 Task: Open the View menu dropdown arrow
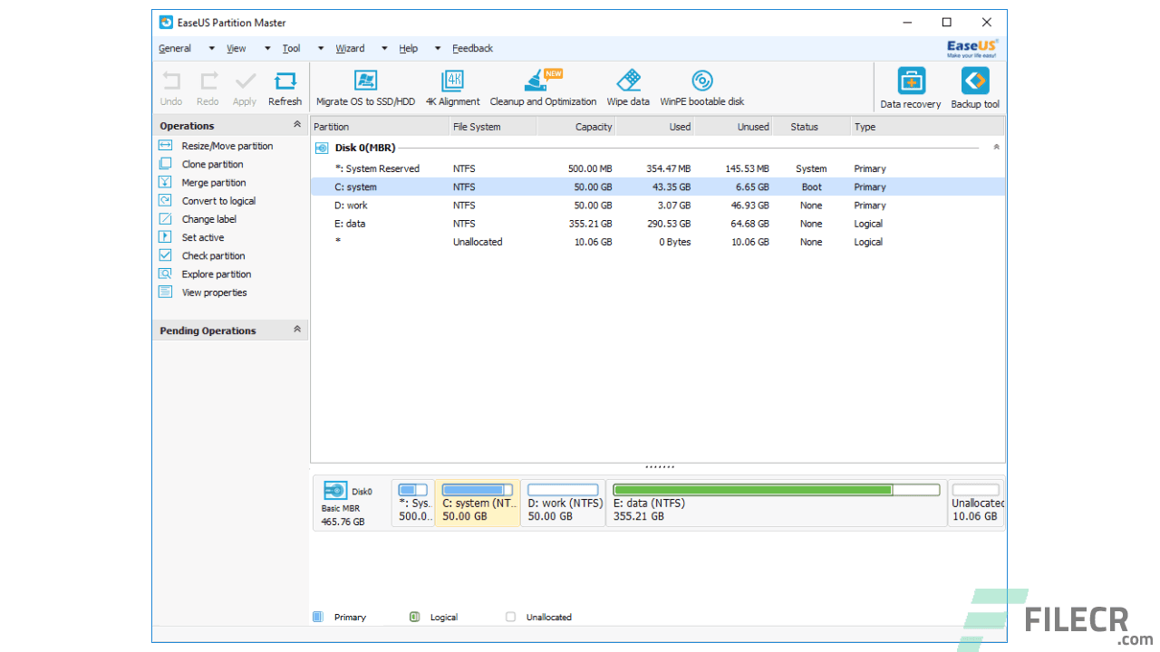266,48
